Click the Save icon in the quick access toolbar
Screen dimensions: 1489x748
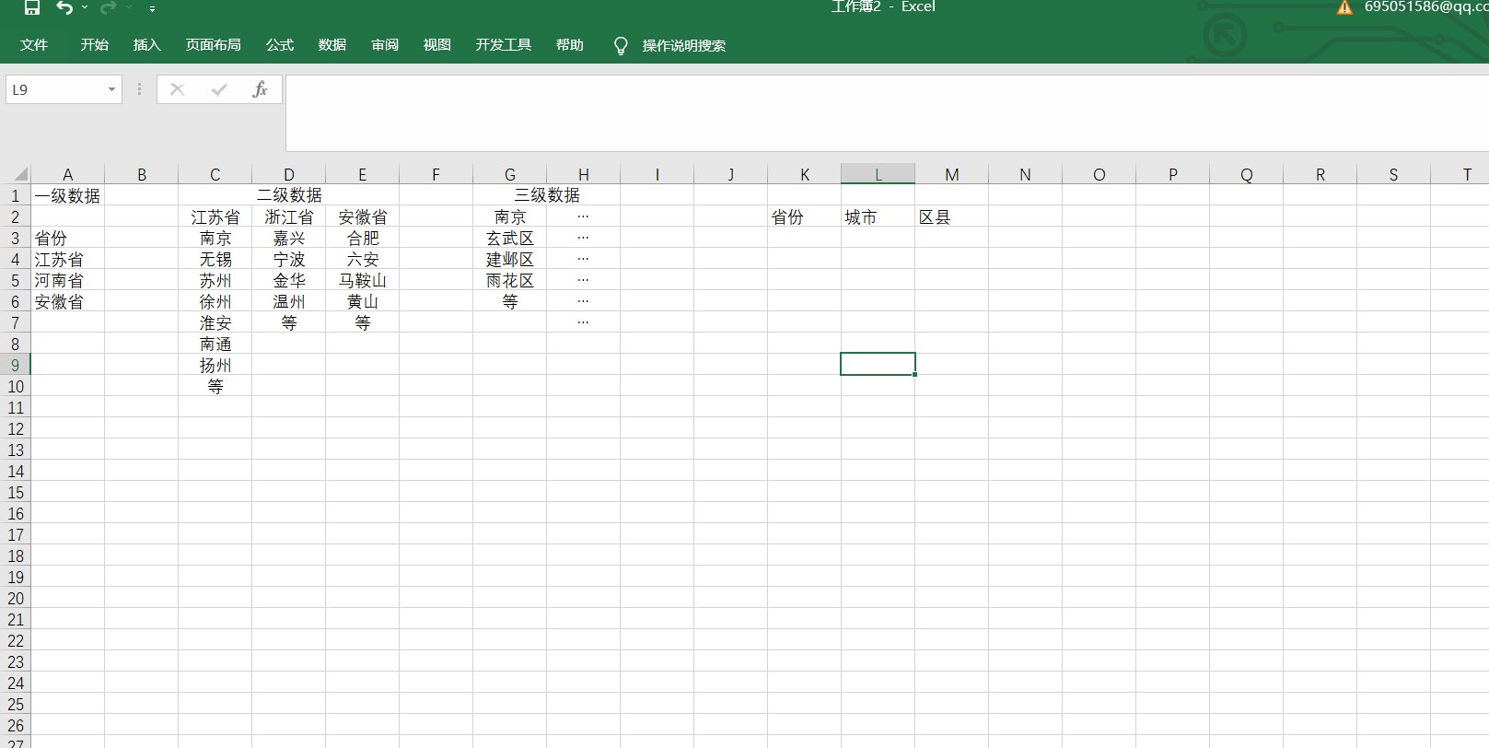click(x=31, y=7)
